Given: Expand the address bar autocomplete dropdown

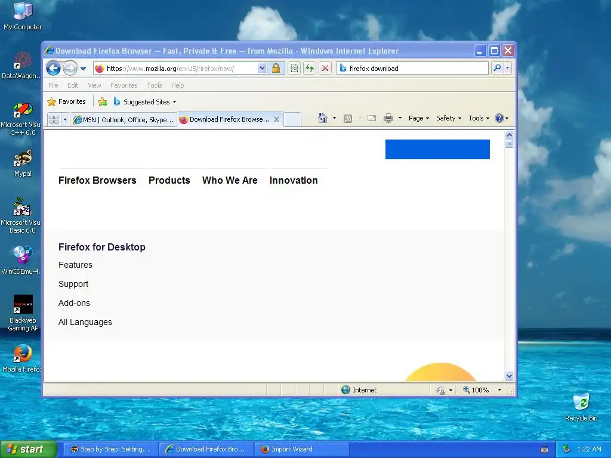Looking at the screenshot, I should click(262, 68).
